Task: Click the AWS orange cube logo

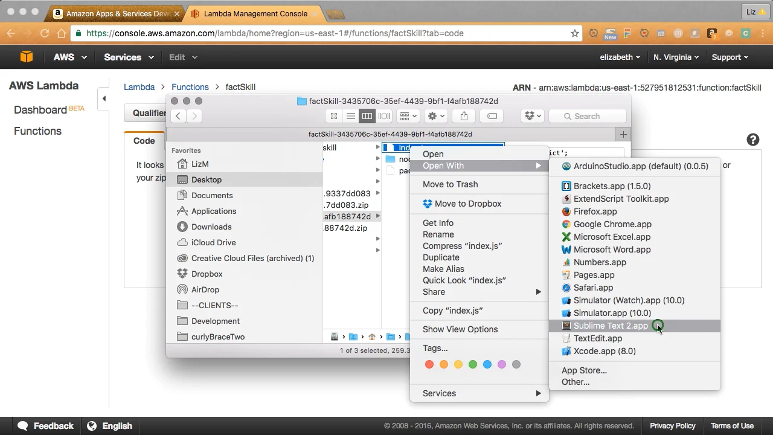Action: point(27,57)
